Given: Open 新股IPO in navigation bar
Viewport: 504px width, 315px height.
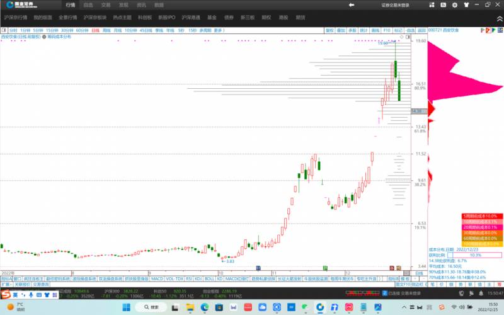Looking at the screenshot, I should coord(167,18).
